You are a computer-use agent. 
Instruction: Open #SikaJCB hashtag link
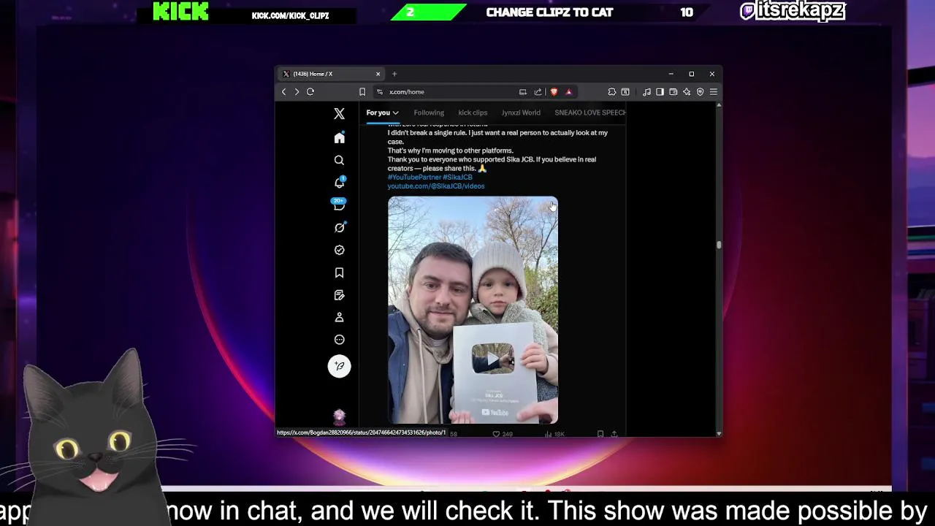tap(457, 177)
